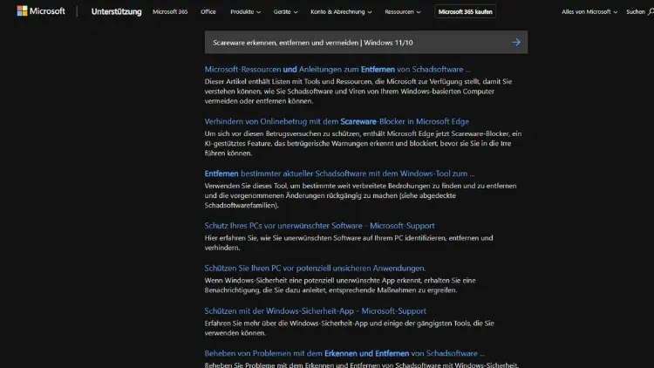Click the Microsoft 365 kaufen button
Screen dimensions: 654x368
click(x=465, y=11)
